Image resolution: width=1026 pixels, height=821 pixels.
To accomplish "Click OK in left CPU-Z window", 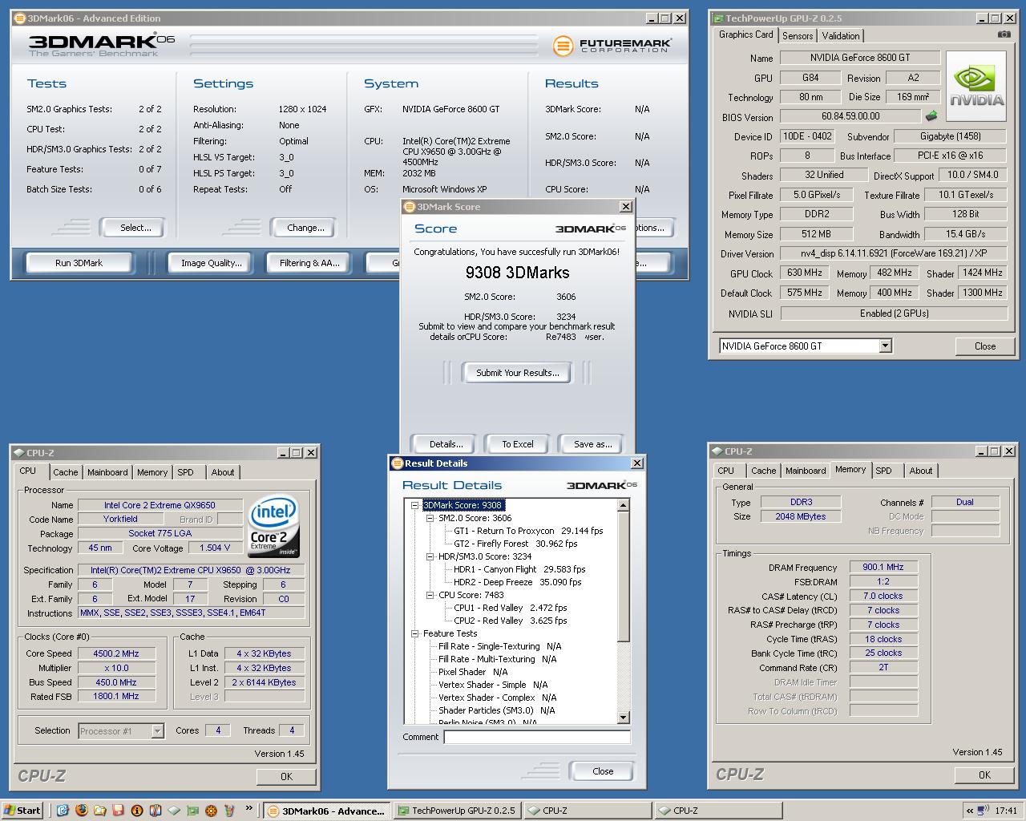I will point(286,776).
